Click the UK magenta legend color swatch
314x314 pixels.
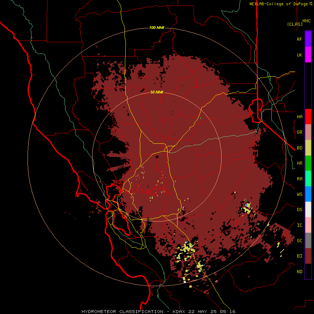coord(308,55)
